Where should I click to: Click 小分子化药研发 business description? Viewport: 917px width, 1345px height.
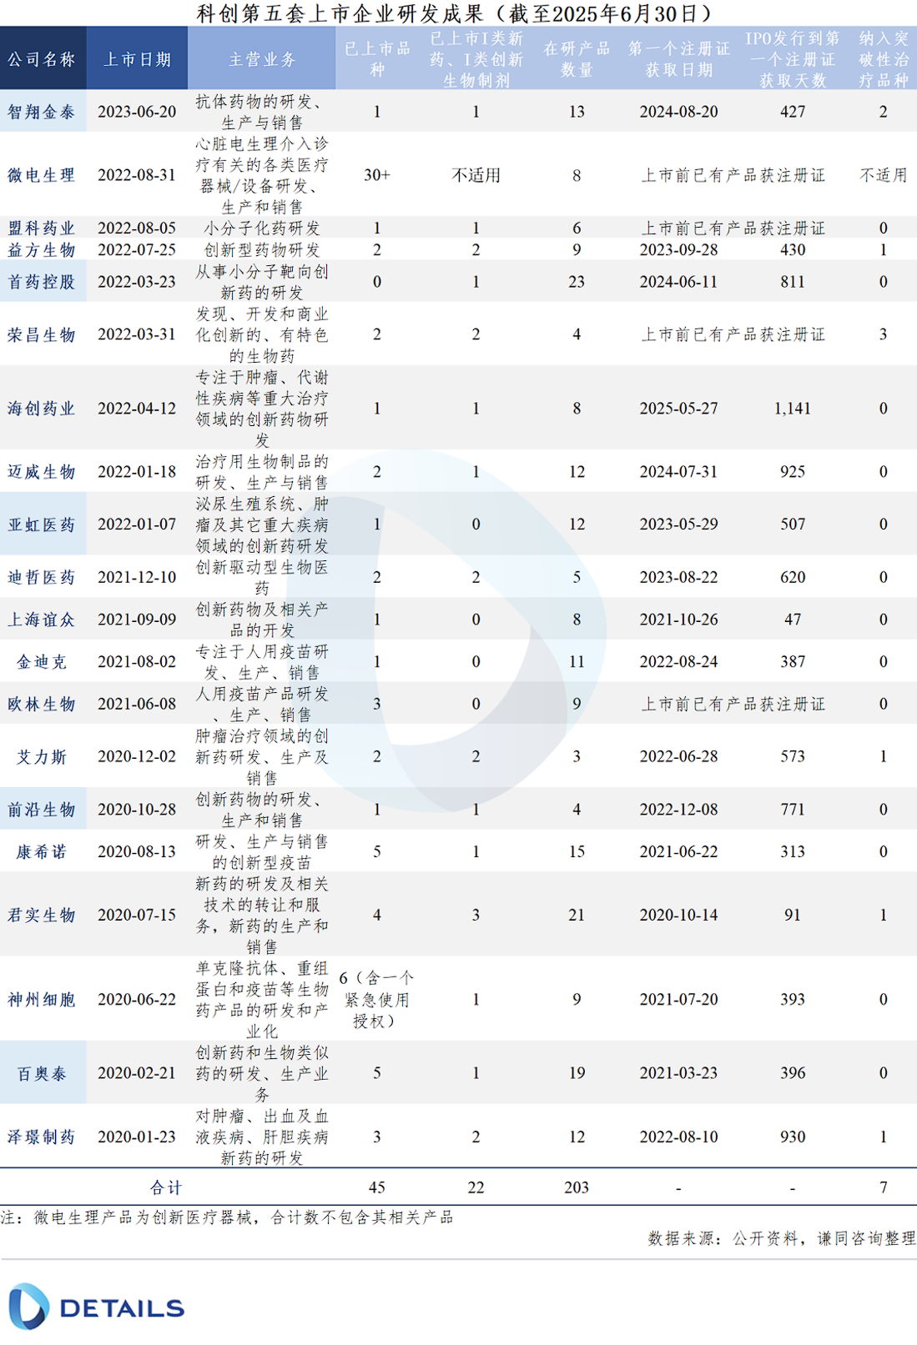pyautogui.click(x=262, y=228)
